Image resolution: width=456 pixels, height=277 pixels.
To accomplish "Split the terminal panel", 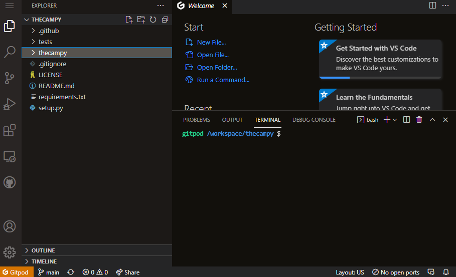I will click(407, 120).
